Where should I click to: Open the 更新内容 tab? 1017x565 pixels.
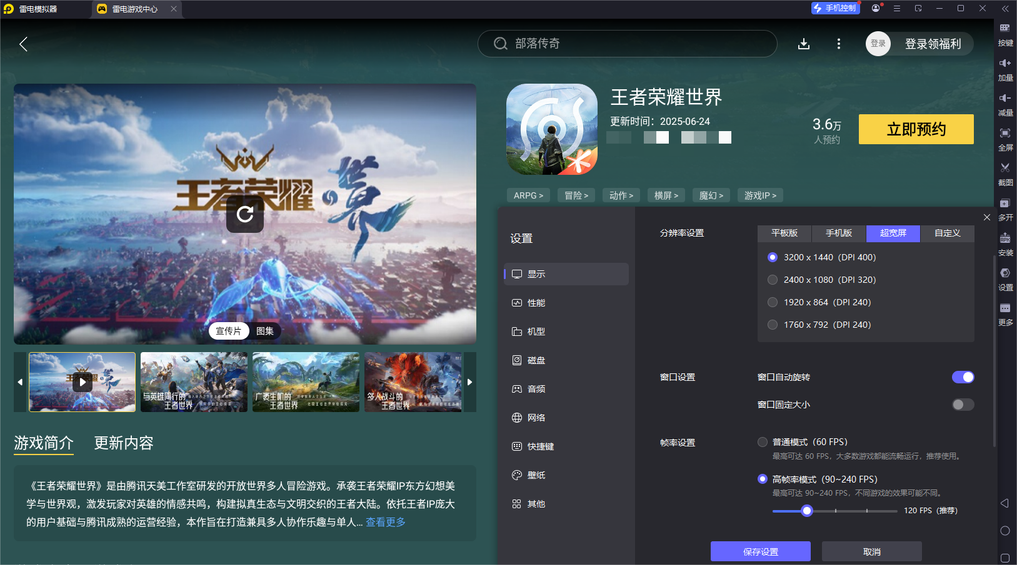click(124, 443)
